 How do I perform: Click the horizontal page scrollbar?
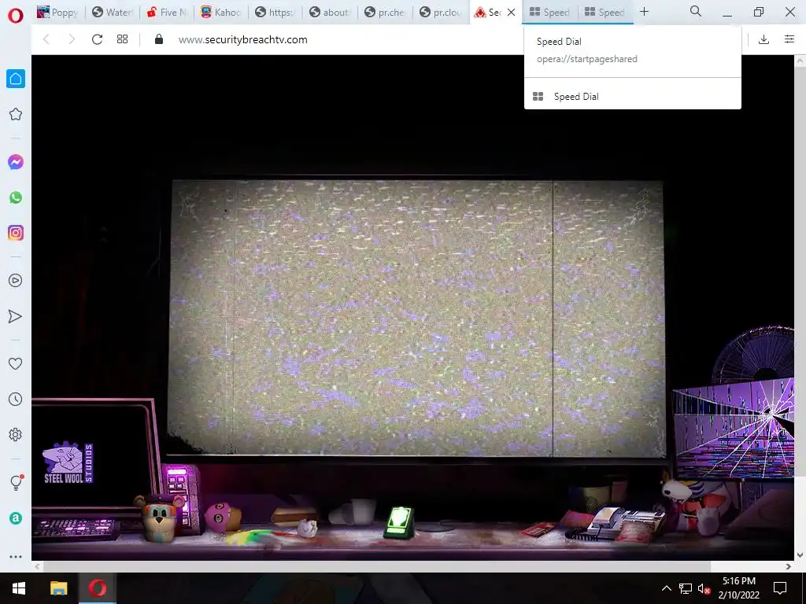pos(377,566)
